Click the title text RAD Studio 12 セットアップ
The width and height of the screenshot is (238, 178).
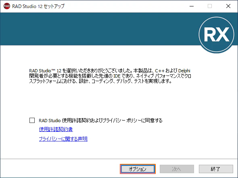(38, 6)
